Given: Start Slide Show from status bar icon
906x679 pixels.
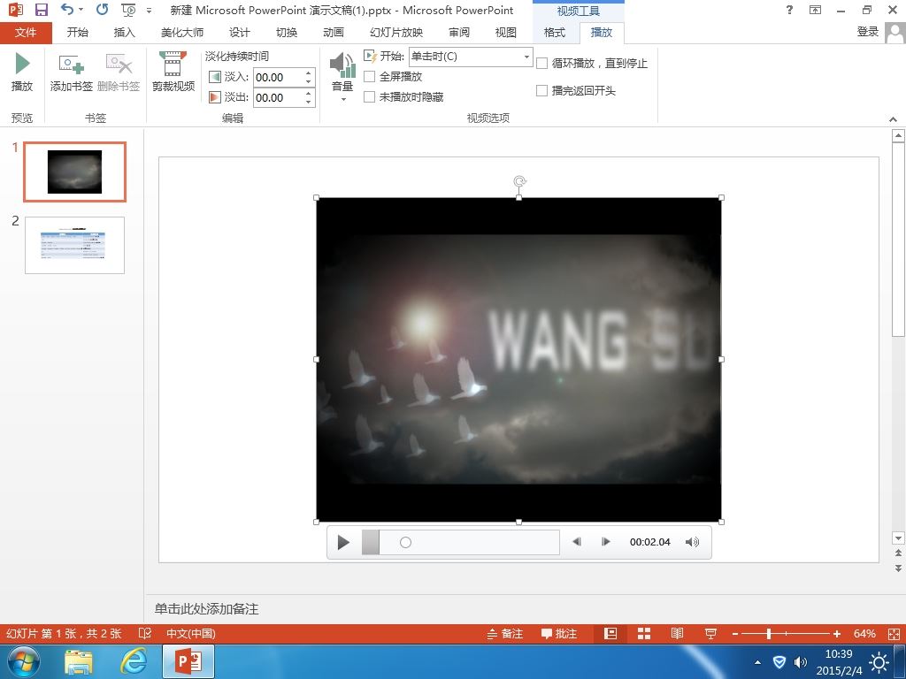Looking at the screenshot, I should [710, 634].
